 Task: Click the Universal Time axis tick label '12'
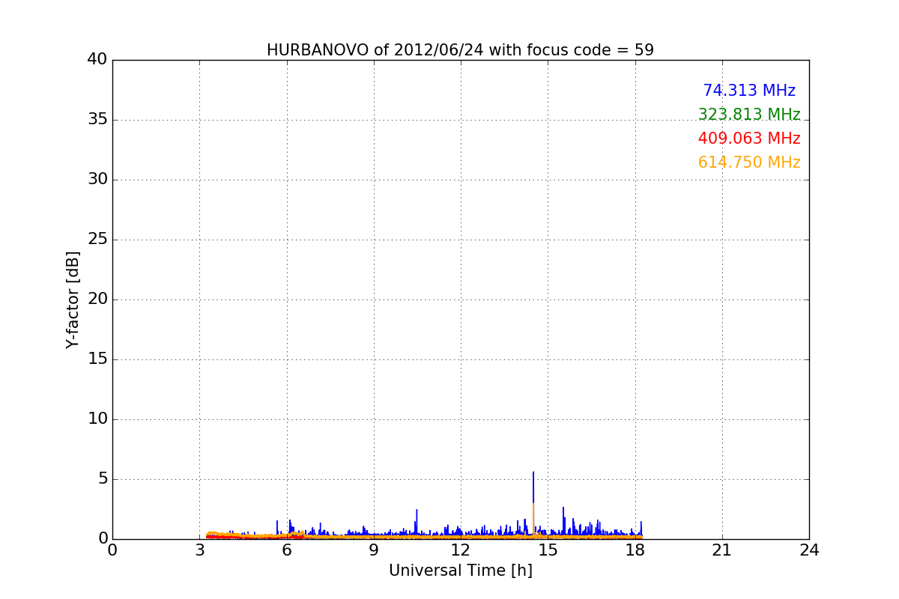pyautogui.click(x=461, y=550)
